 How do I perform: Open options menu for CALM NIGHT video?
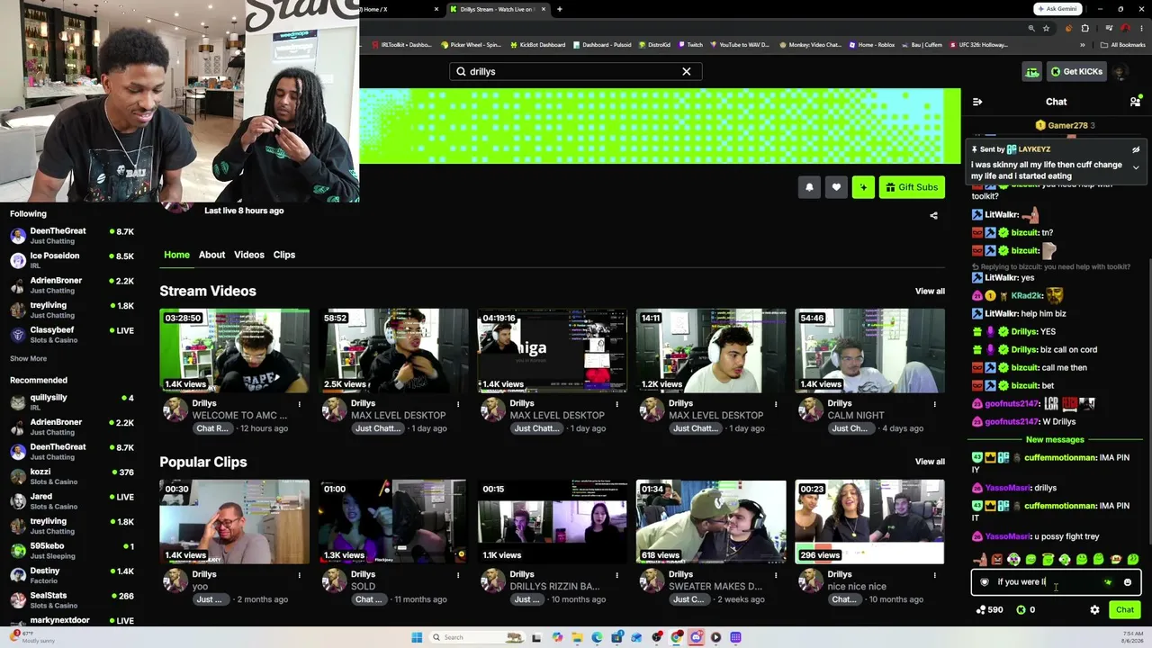[x=934, y=404]
